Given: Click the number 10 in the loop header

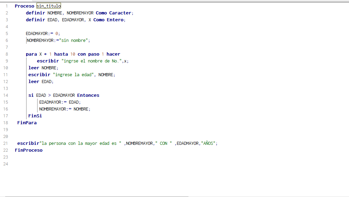Looking at the screenshot, I should tap(73, 54).
